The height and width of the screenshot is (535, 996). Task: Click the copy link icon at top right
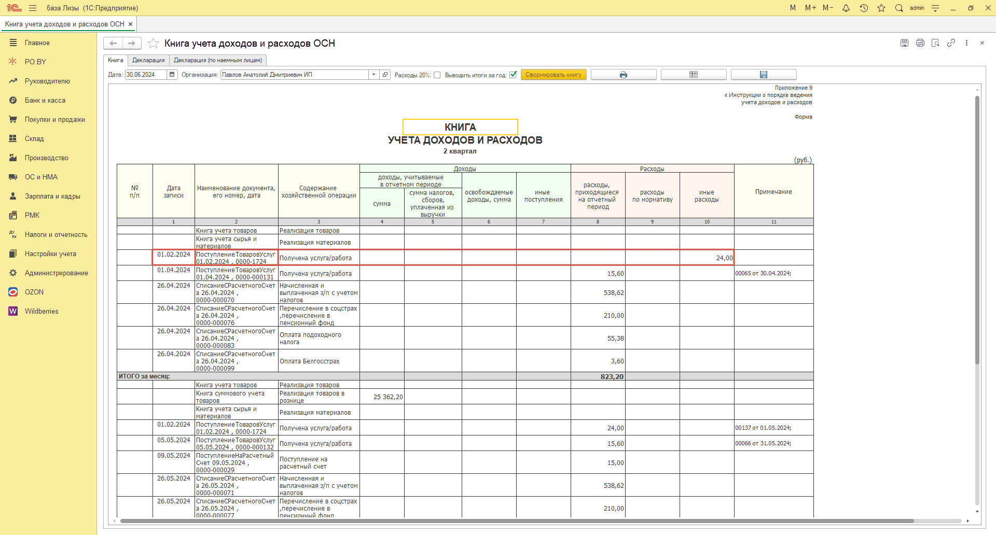tap(951, 43)
